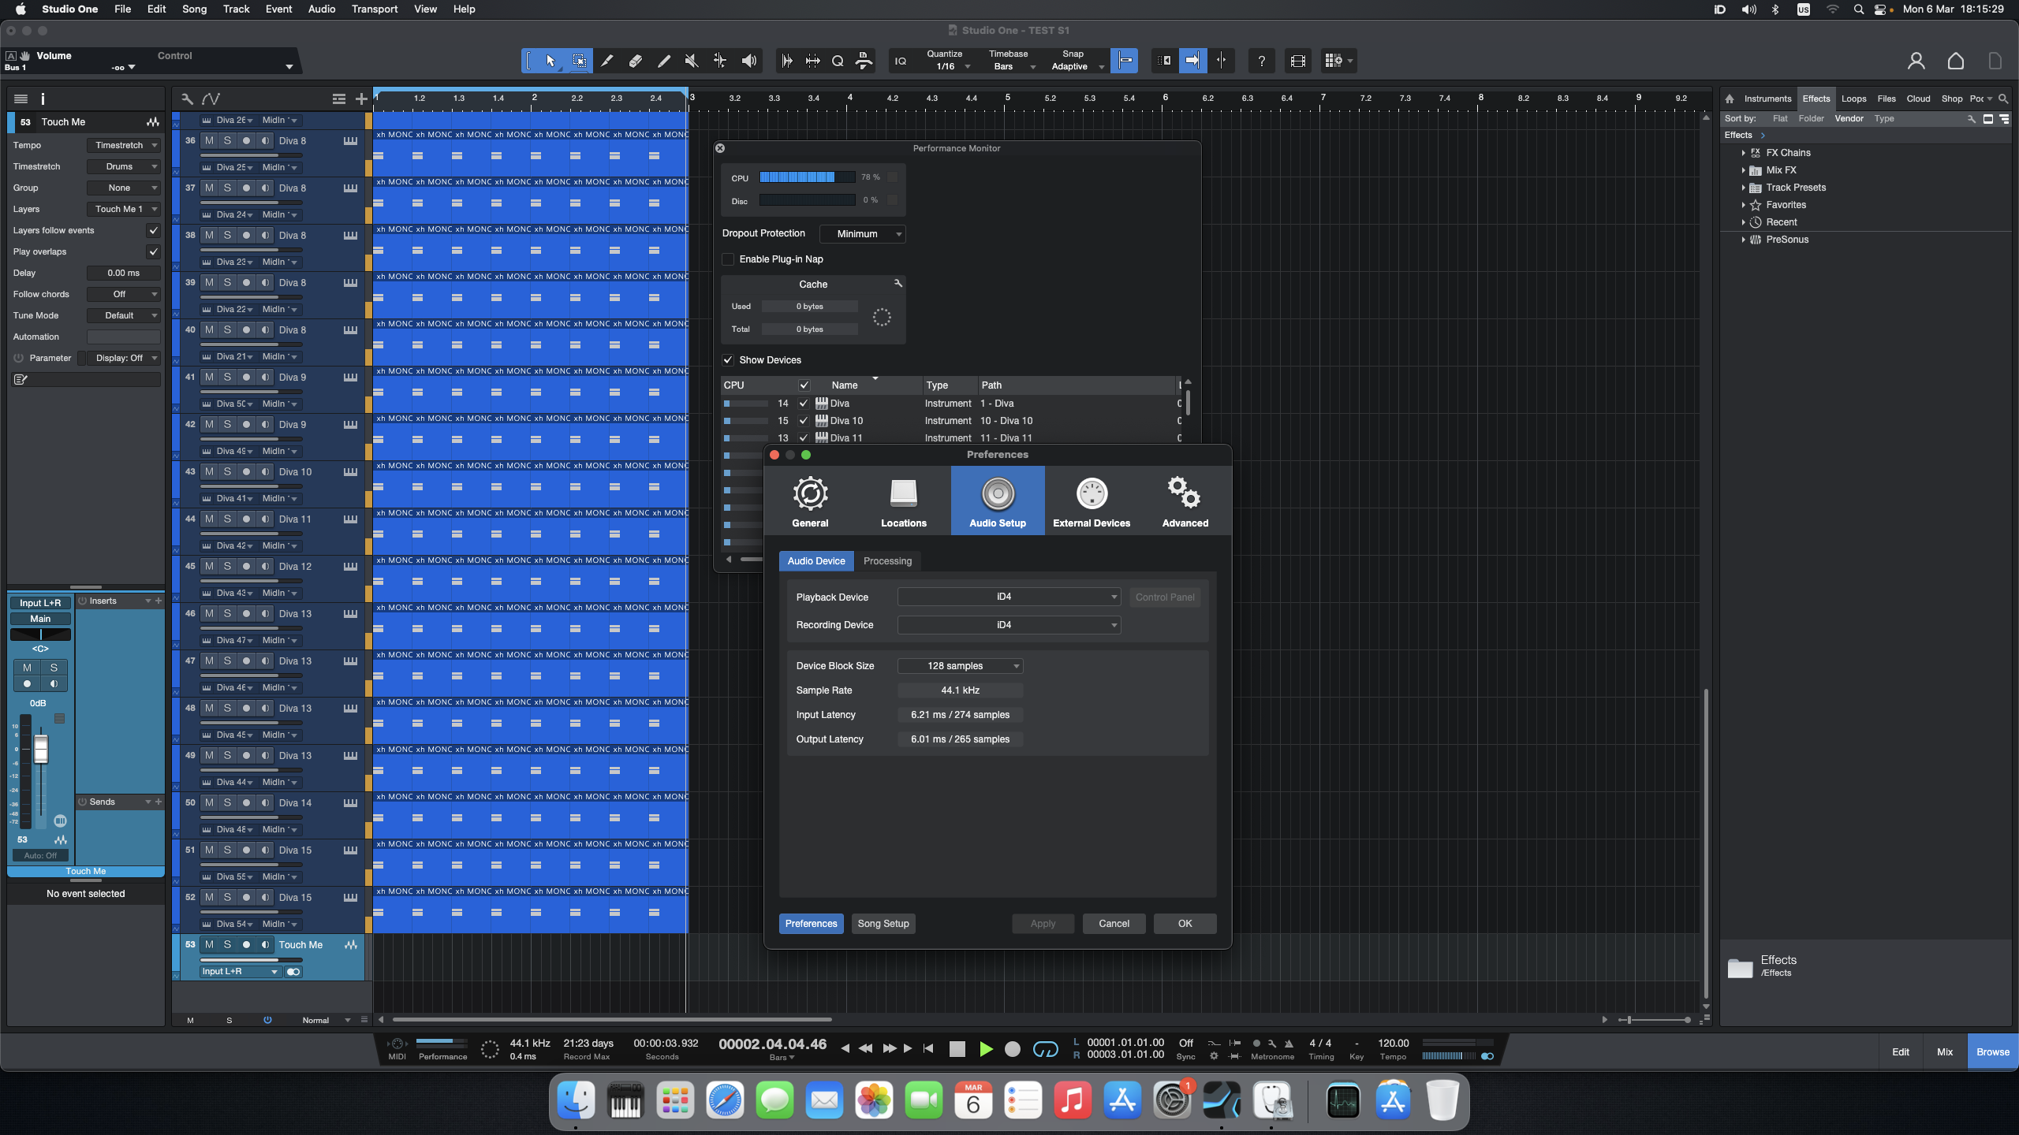
Task: Click the Song Setup button
Action: click(883, 924)
